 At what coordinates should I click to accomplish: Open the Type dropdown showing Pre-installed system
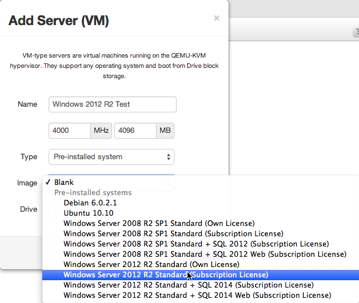[x=111, y=157]
